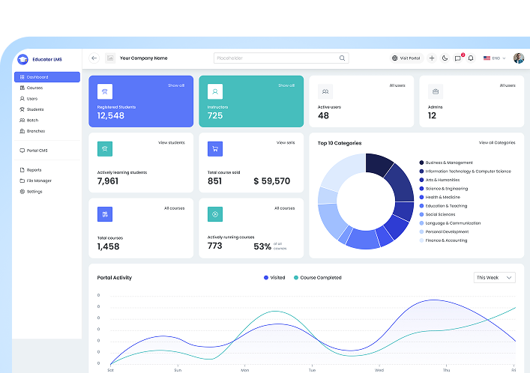Click the Visit Portal button
530x373 pixels.
coord(407,58)
